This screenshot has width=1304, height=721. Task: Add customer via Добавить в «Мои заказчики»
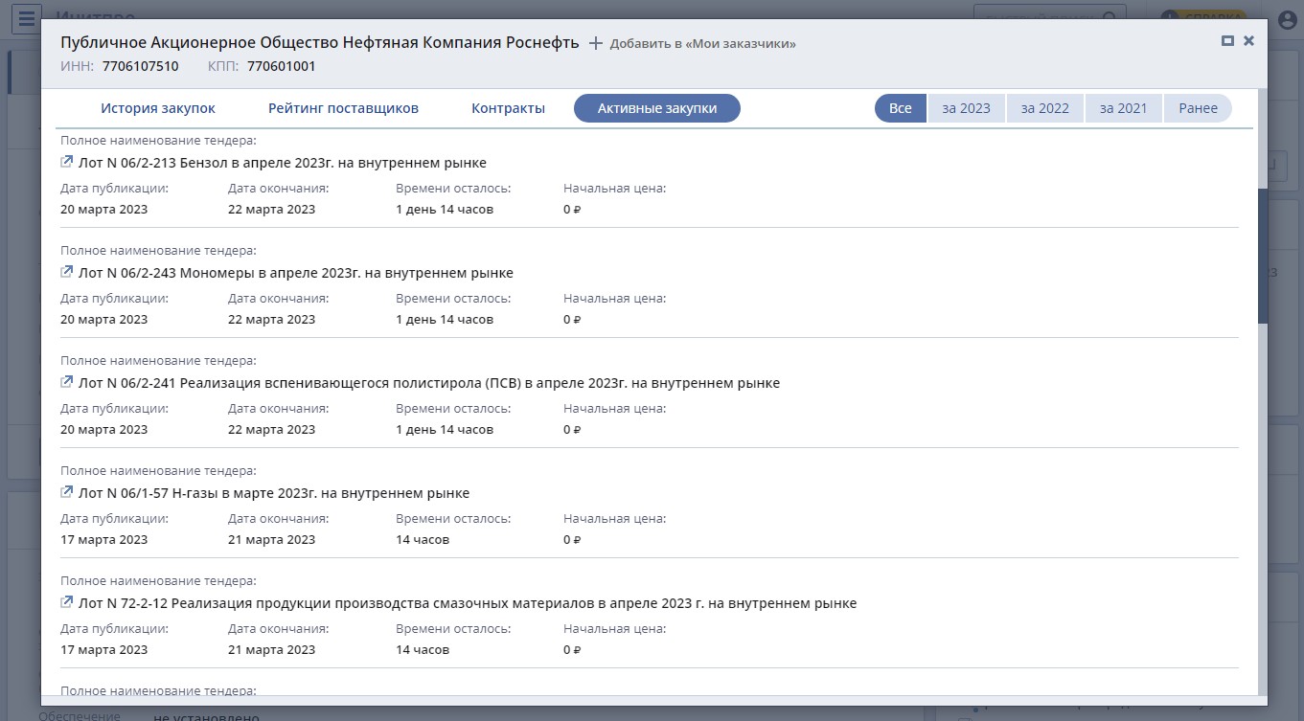[x=702, y=44]
